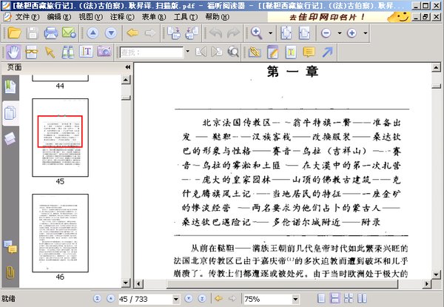
Task: Select the typewriter T tool
Action: click(x=291, y=52)
